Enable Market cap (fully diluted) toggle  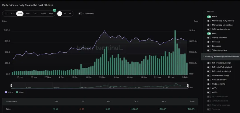point(209,21)
